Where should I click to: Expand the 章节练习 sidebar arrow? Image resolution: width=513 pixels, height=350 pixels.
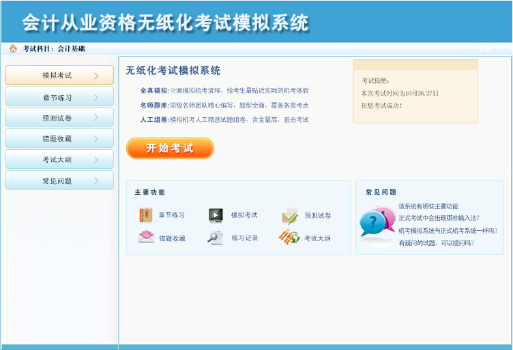coord(96,97)
